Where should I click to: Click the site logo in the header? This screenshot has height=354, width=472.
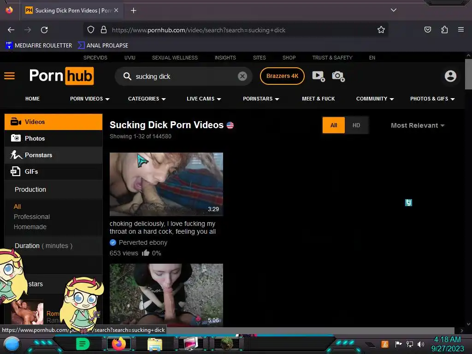(61, 76)
